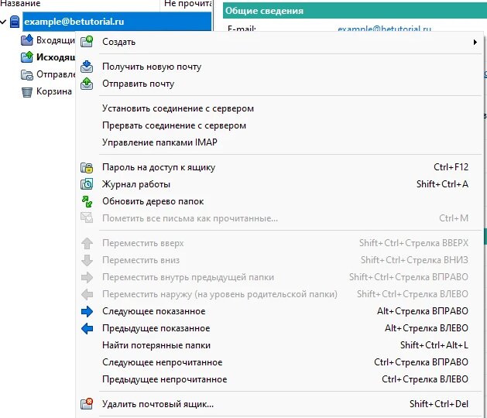Click the Shift+Ctrl+A shortcut text
487x418 pixels.
[442, 184]
